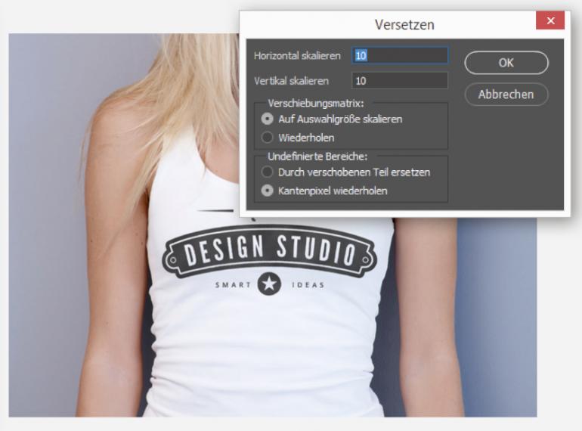Click the SMART text on the shirt
Image resolution: width=582 pixels, height=431 pixels.
click(233, 285)
